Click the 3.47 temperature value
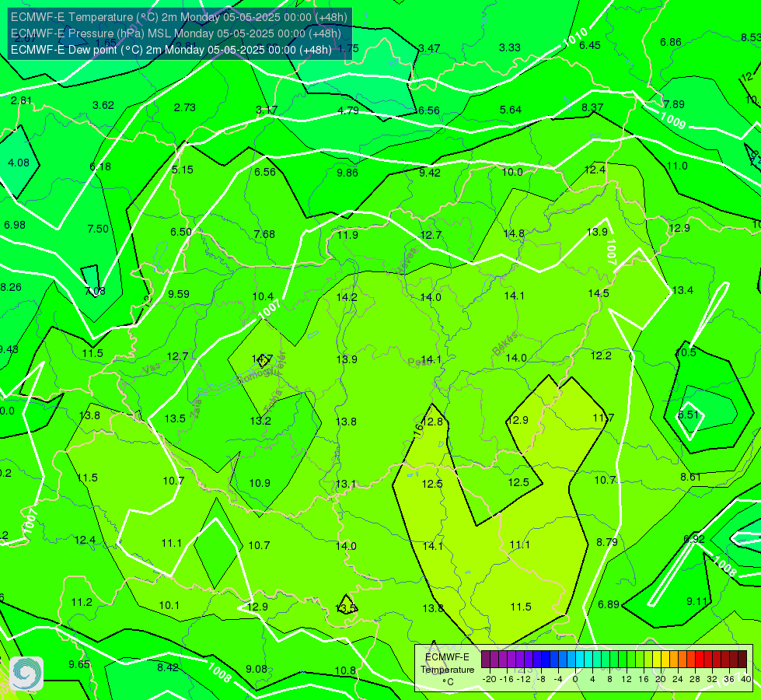This screenshot has height=700, width=761. 429,48
